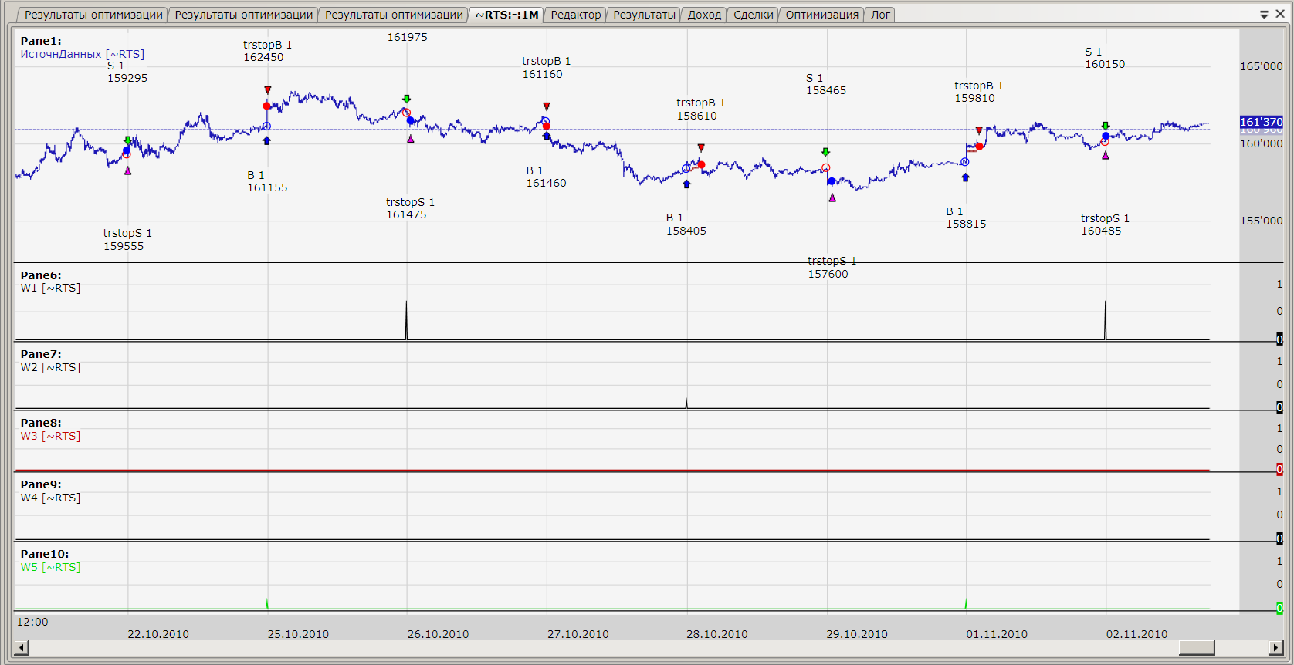Click the red value marker in Pane8 axis

[x=1279, y=470]
